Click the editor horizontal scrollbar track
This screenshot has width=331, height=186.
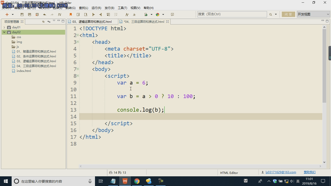[x=200, y=166]
